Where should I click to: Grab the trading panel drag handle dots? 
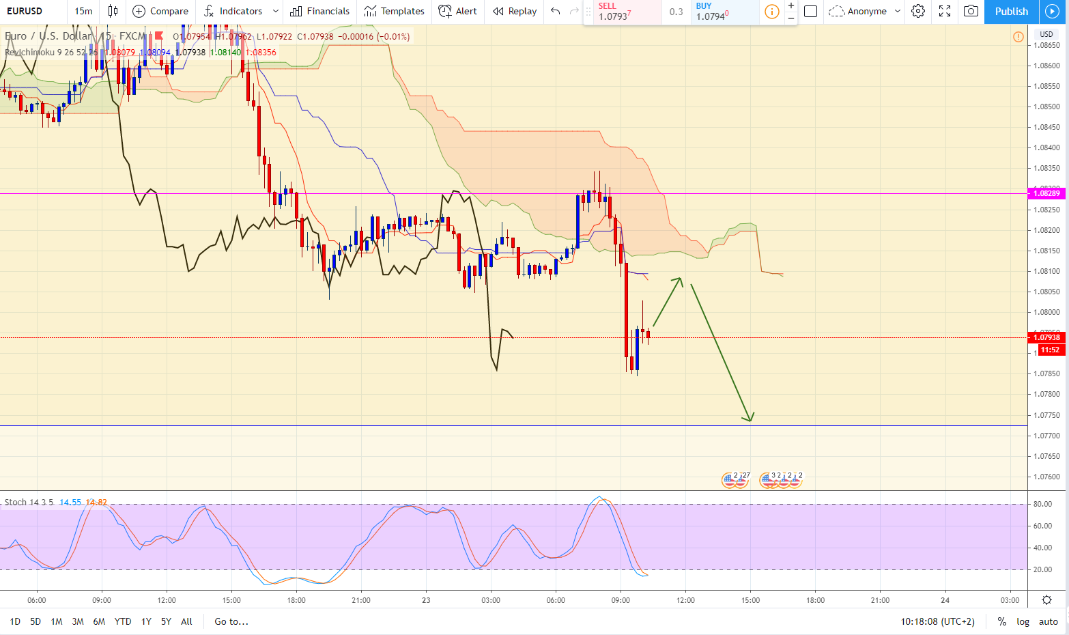588,12
